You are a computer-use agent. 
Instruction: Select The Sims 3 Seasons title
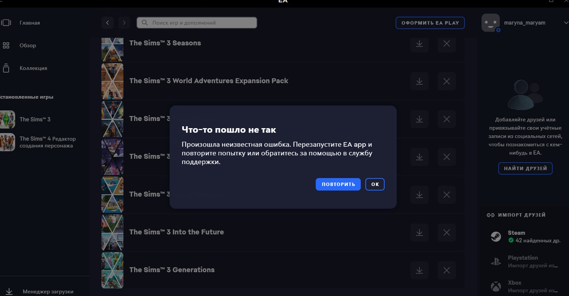pos(165,43)
